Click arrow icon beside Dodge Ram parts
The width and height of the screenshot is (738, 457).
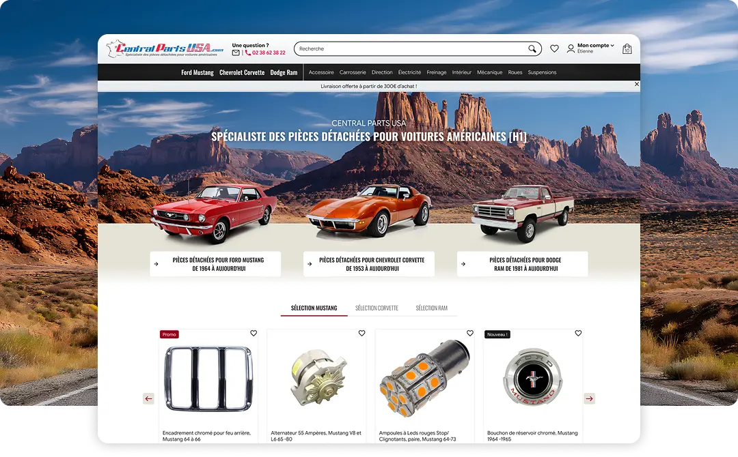tap(463, 264)
